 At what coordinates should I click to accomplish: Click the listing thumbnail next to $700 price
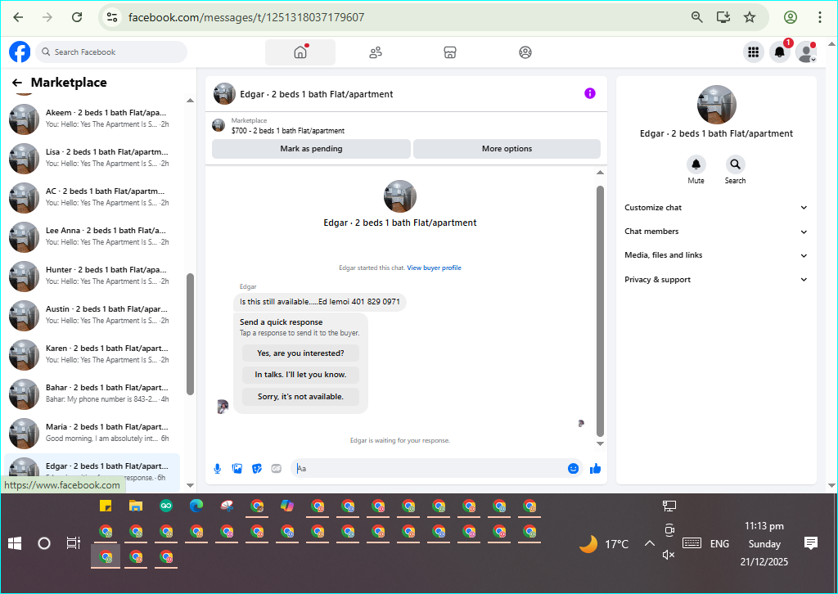219,125
